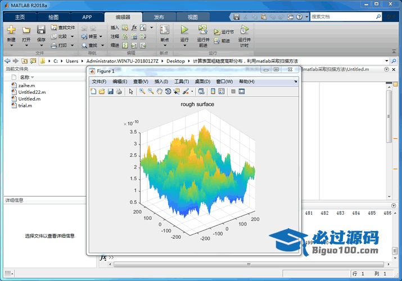Expand the current folder address bar dropdown
Viewport: 402px width, 281px height.
coord(391,60)
